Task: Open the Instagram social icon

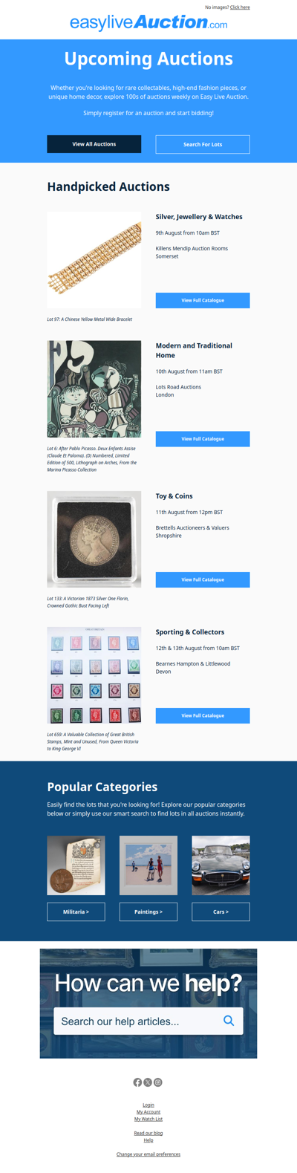Action: tap(158, 1082)
